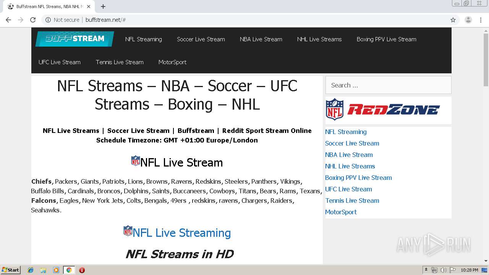Click the NFL RedZone banner

coord(383,110)
